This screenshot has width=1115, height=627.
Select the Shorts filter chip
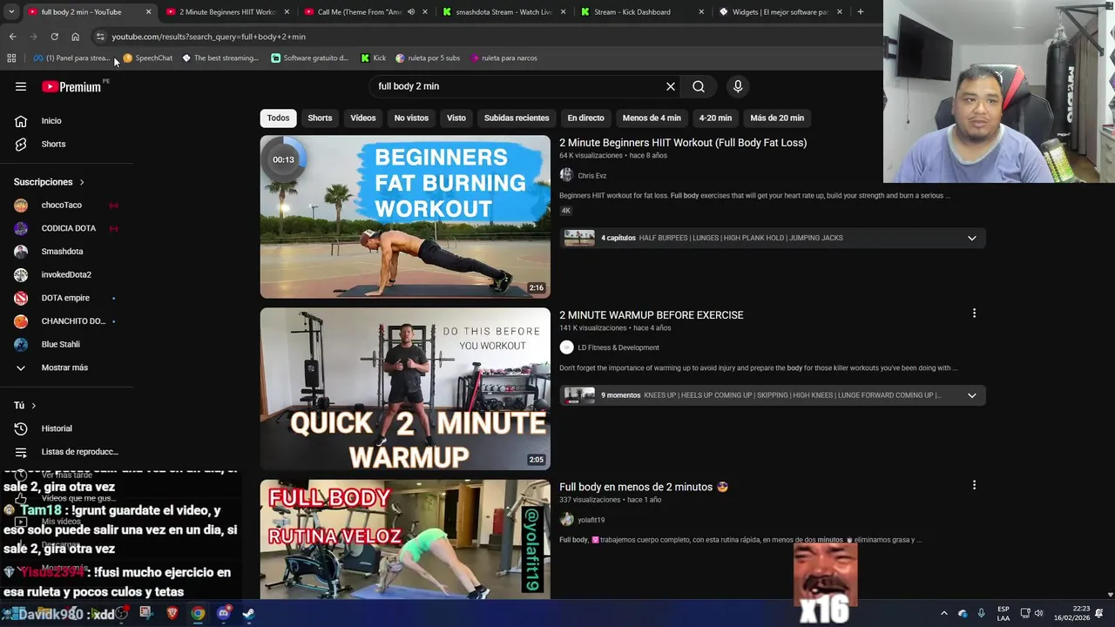(320, 118)
